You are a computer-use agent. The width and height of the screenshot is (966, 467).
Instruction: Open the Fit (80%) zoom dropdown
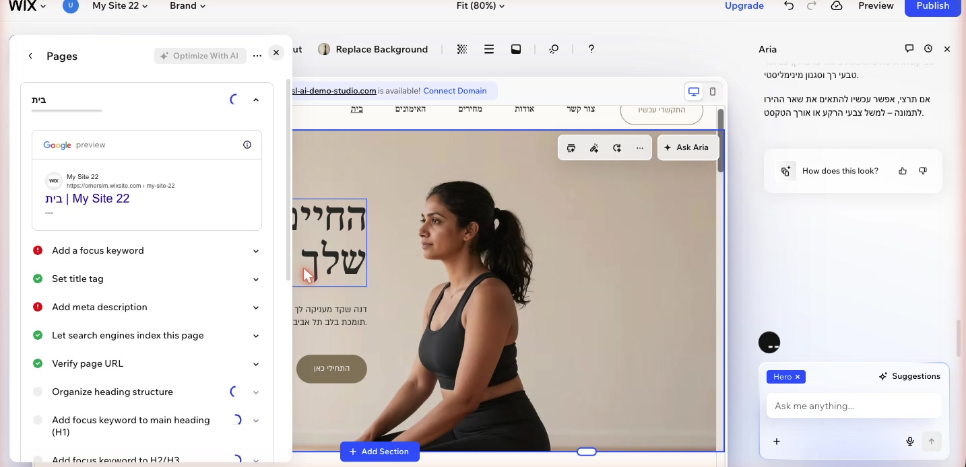click(480, 6)
